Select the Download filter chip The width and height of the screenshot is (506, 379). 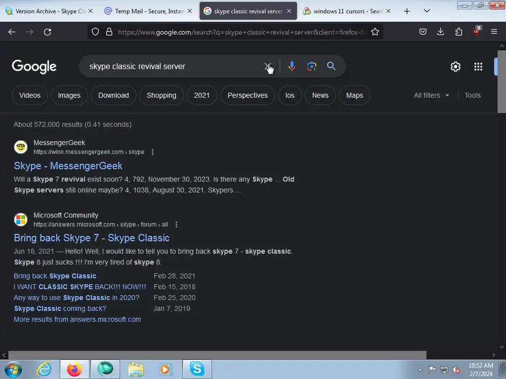tap(114, 95)
